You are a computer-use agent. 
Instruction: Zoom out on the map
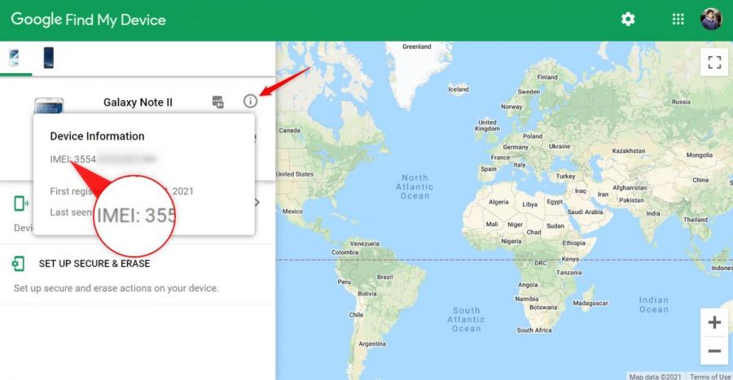click(x=714, y=351)
